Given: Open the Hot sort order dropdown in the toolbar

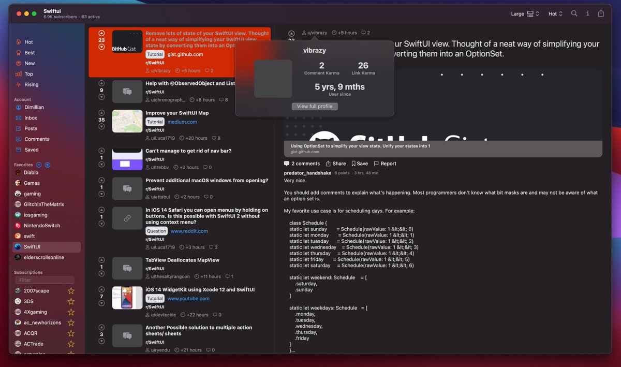Looking at the screenshot, I should (x=555, y=14).
